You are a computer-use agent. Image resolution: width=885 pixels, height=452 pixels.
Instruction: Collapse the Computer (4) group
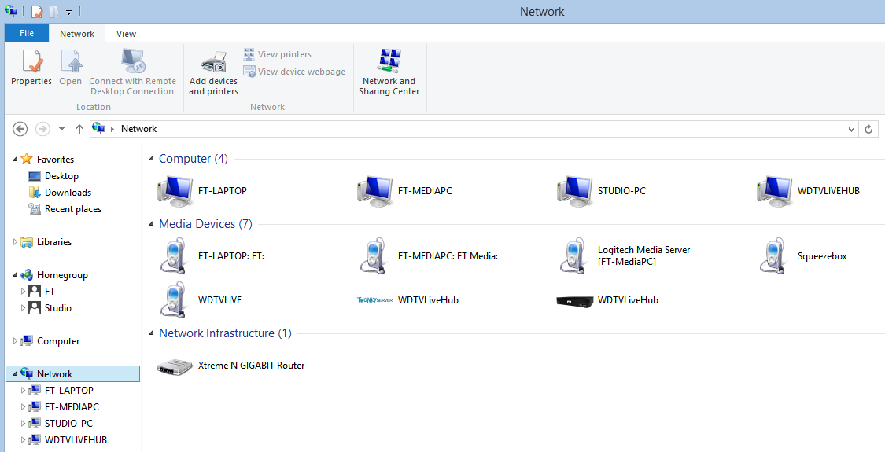click(152, 159)
